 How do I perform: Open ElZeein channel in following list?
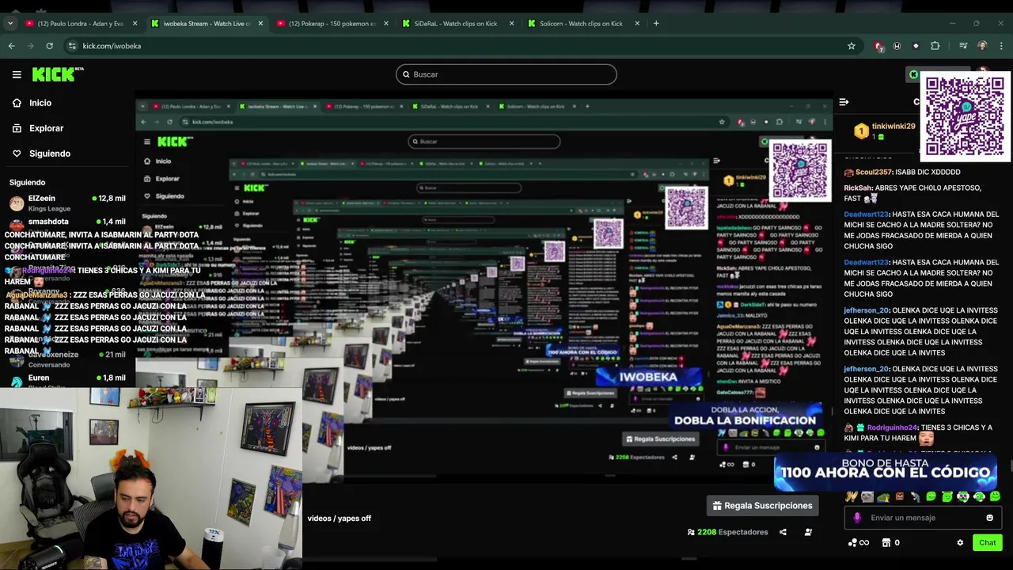coord(67,203)
